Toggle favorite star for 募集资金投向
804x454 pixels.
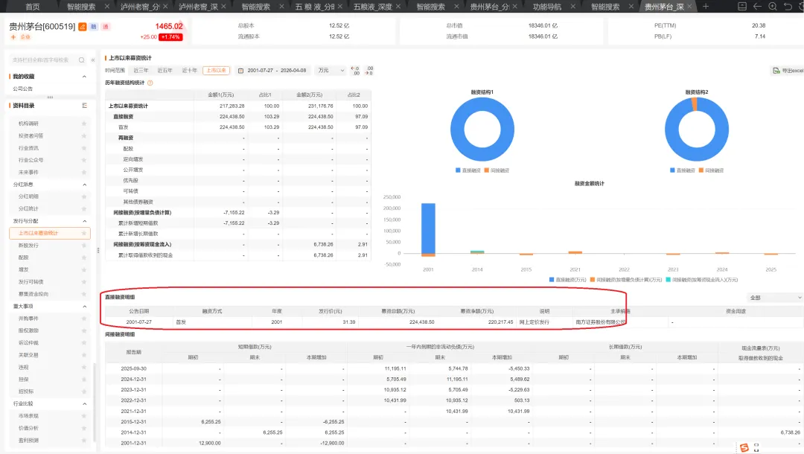[84, 294]
